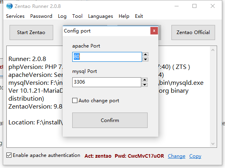The height and width of the screenshot is (168, 225).
Task: Open the Password menu
Action: click(41, 16)
